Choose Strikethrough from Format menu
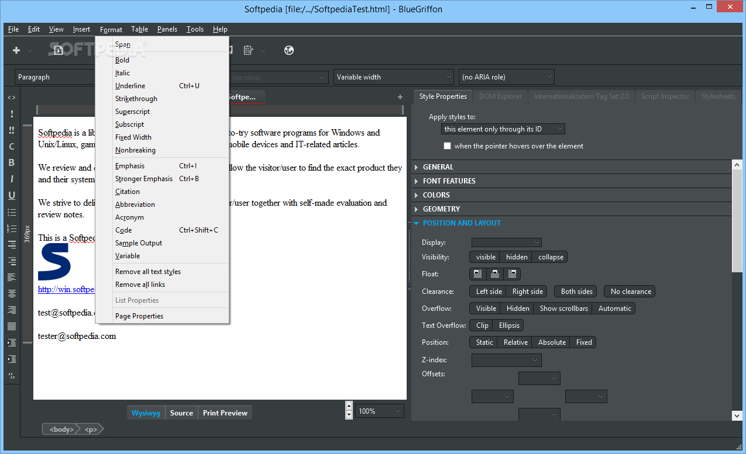 pyautogui.click(x=162, y=99)
